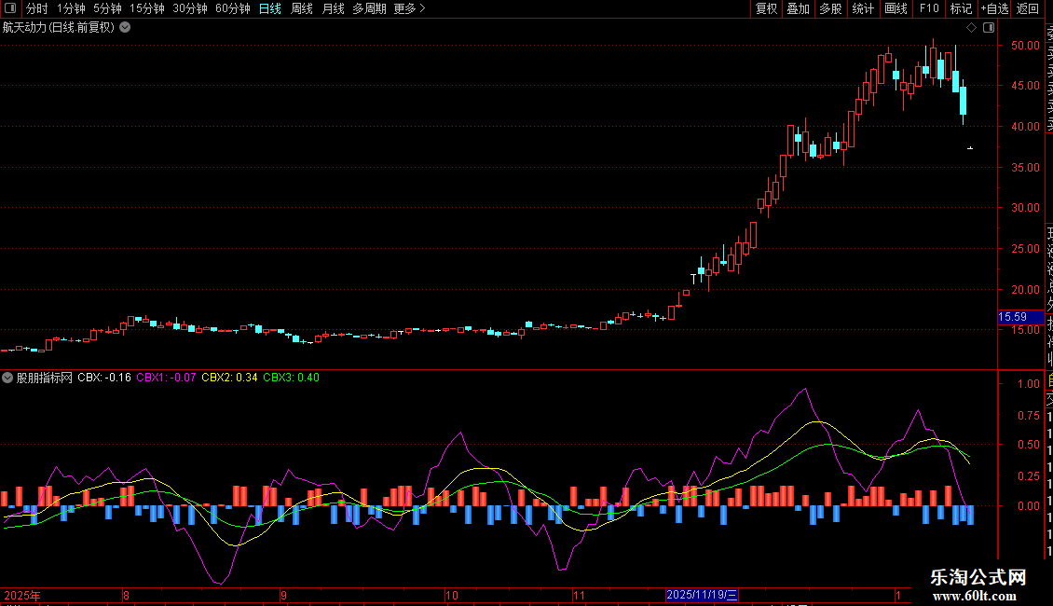Expand the 股朋指标网 indicator dropdown
1053x606 pixels.
click(x=7, y=378)
